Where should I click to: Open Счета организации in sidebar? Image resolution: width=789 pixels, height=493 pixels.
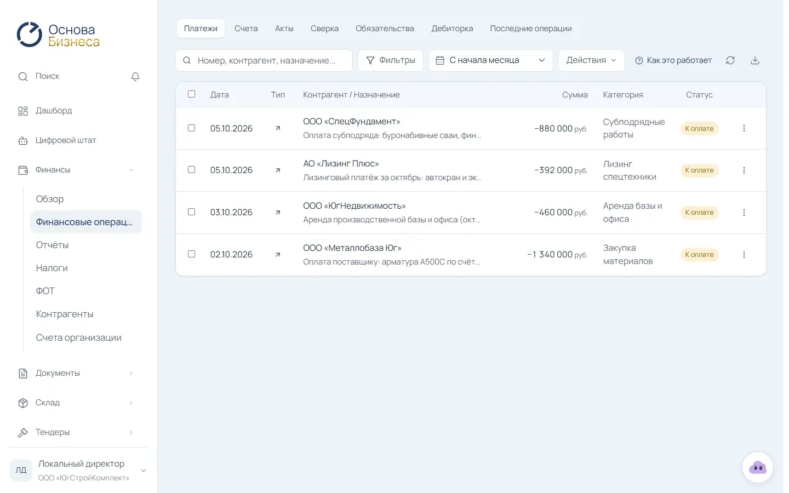pyautogui.click(x=86, y=337)
